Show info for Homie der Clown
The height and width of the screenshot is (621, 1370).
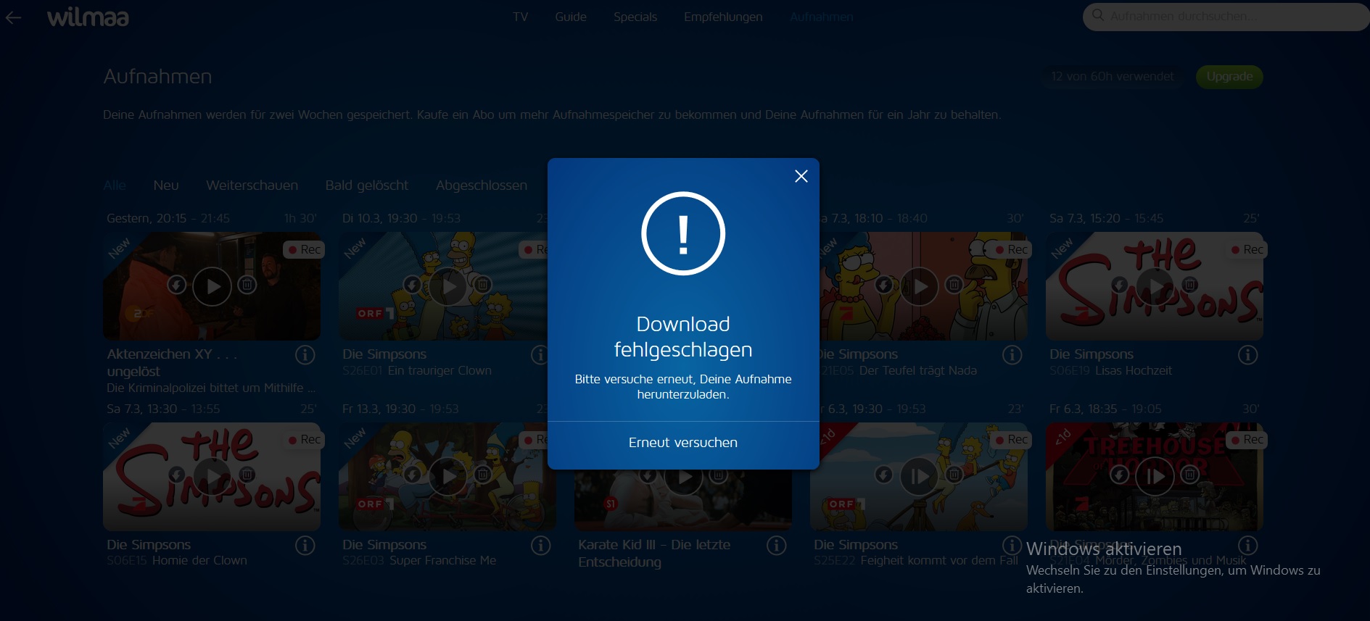pos(305,546)
